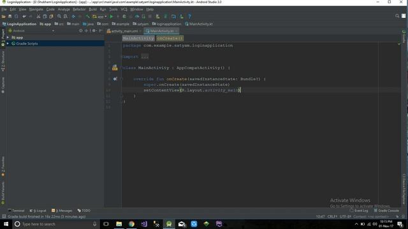Toggle the Favorites side tool window tab
408x229 pixels.
coord(3,167)
